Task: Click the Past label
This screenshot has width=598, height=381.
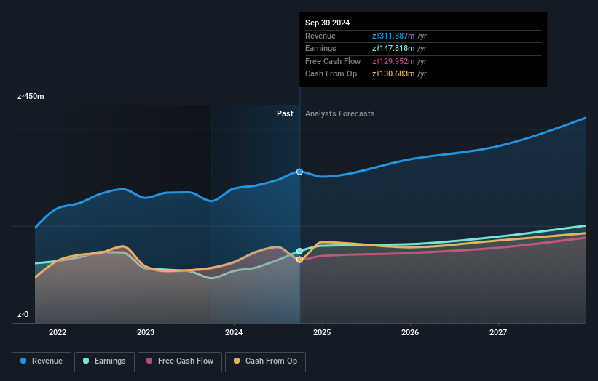Action: pos(285,114)
